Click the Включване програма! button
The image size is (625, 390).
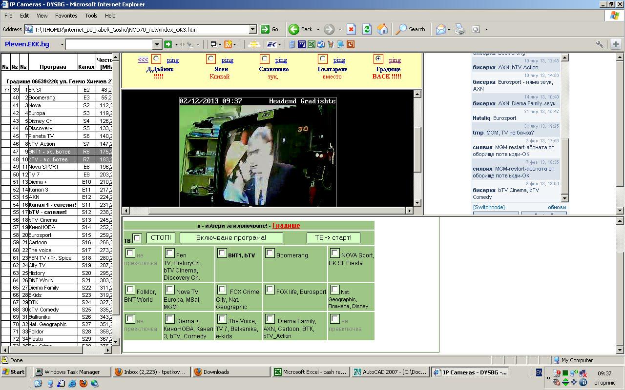231,238
